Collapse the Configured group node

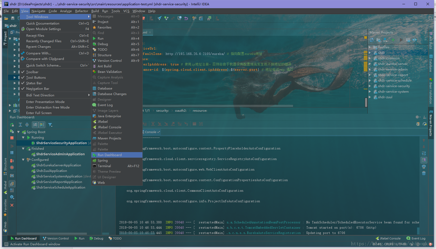[23, 160]
